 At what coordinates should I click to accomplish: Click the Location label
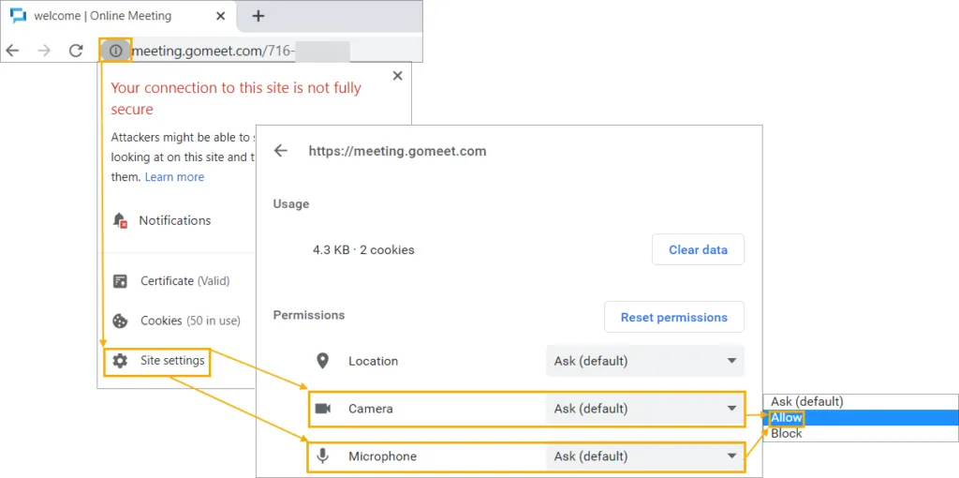point(373,361)
